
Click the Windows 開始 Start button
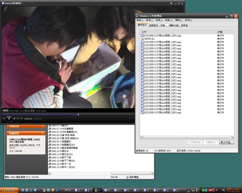(x=9, y=190)
